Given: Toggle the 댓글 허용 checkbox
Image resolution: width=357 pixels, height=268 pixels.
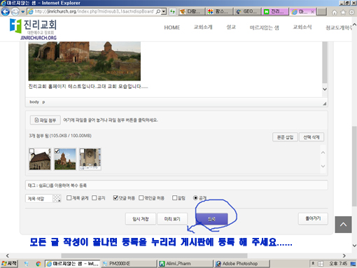Looking at the screenshot, I should (x=115, y=198).
